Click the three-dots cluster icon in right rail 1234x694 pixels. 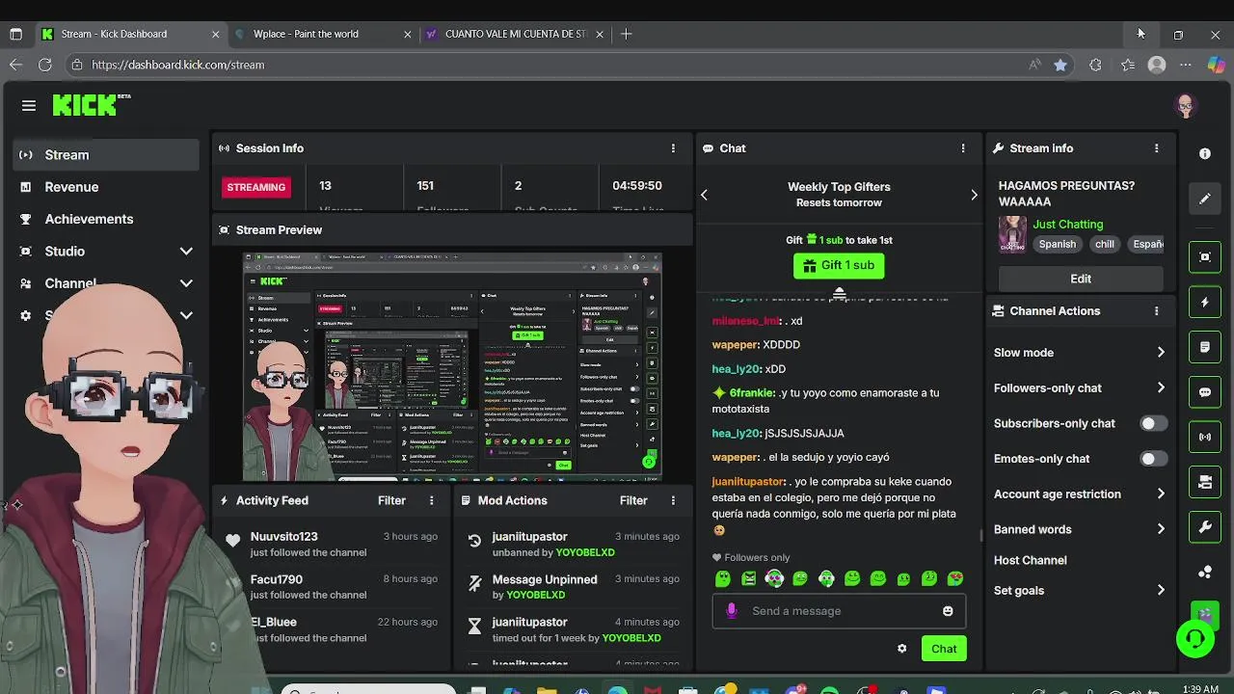click(1205, 572)
